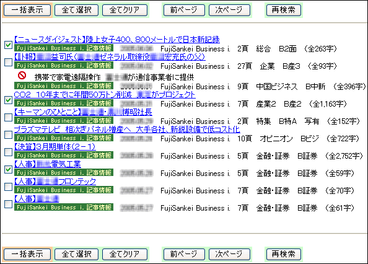368x264 pixels.
Task: Click the top 全てクリア button
Action: click(125, 10)
